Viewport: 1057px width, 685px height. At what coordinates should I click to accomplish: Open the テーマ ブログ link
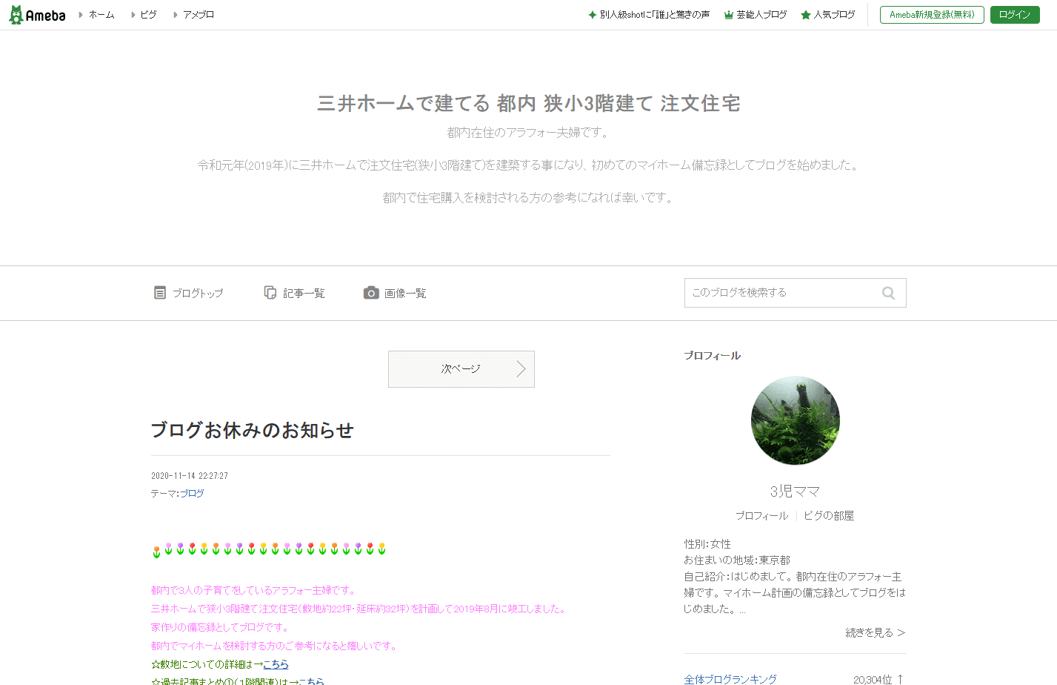point(192,494)
